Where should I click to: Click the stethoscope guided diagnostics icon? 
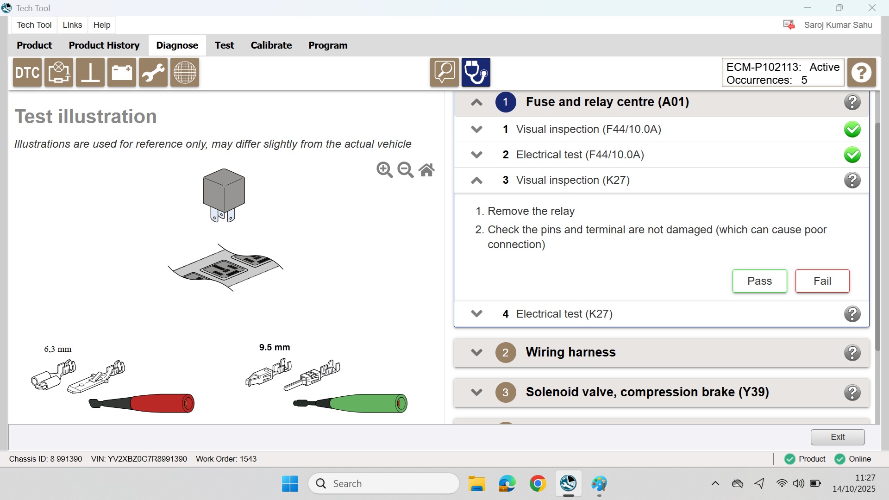(x=476, y=73)
